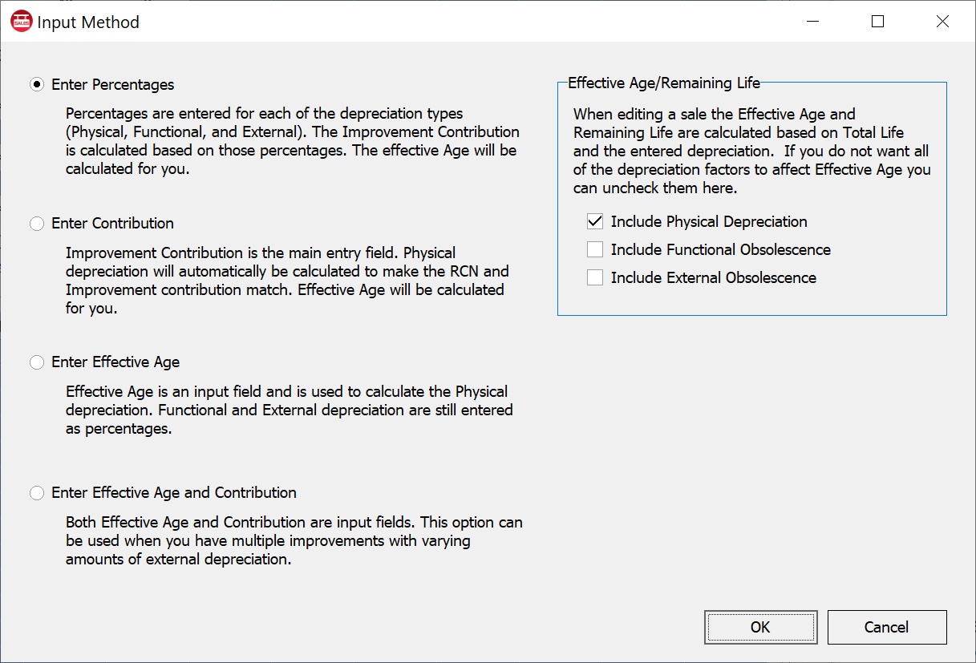Click the Effective Age/Remaining Life group label
Screen dimensions: 976x663
(x=663, y=83)
